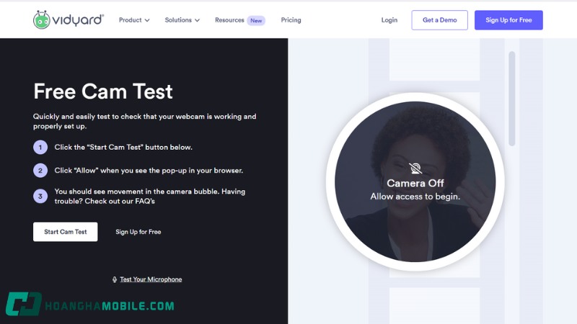Open the Login link
The width and height of the screenshot is (577, 324).
click(x=389, y=20)
